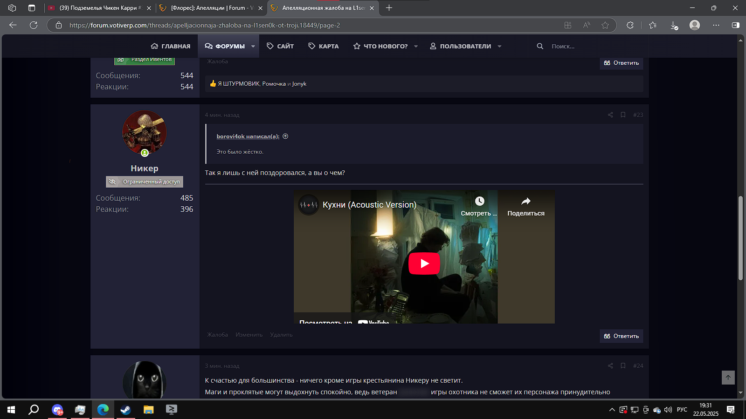
Task: Open Jonyk in reactions list
Action: click(x=299, y=84)
